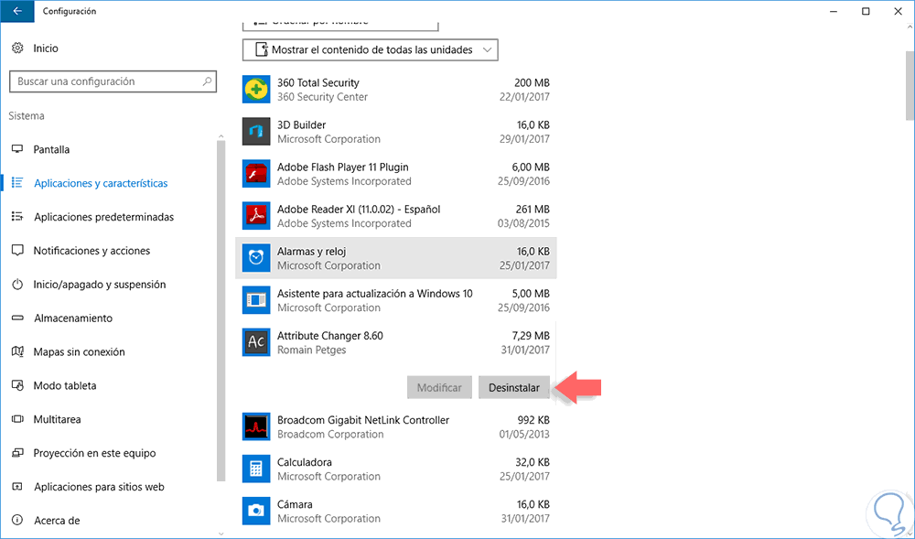
Task: Select Adobe Reader XI (11.0.02) - Español
Action: pyautogui.click(x=359, y=210)
